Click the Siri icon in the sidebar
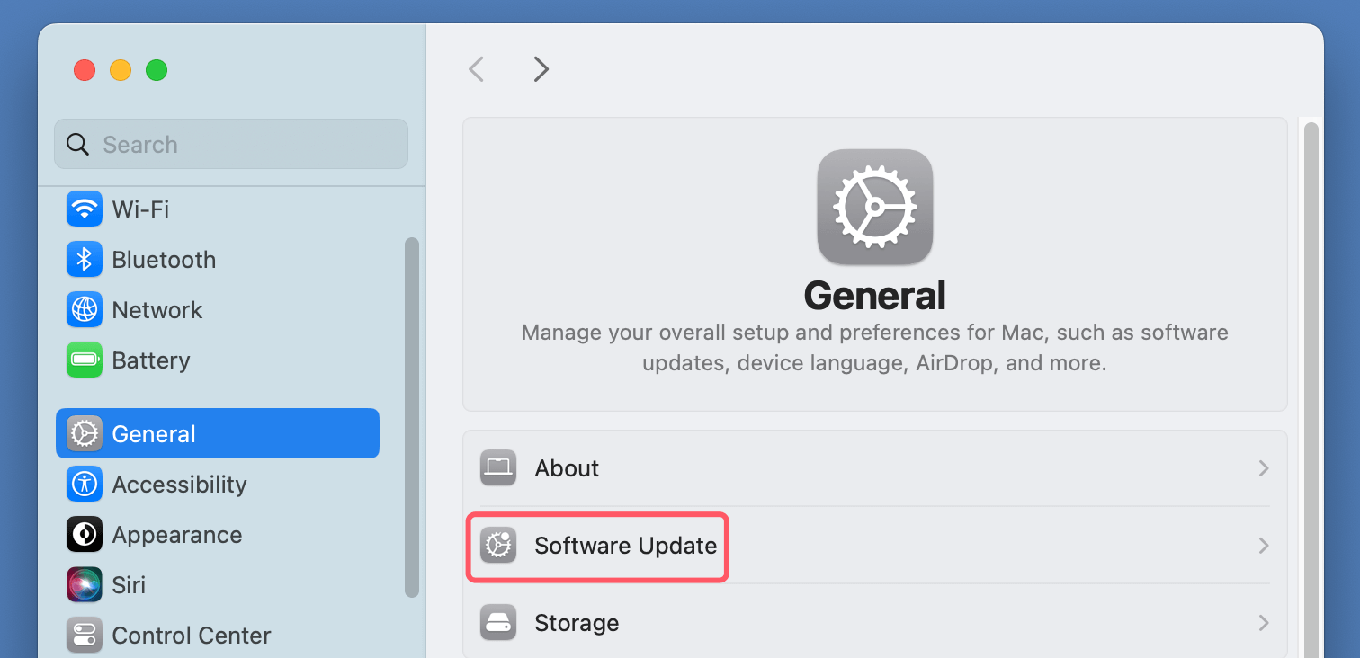Image resolution: width=1360 pixels, height=658 pixels. click(84, 584)
